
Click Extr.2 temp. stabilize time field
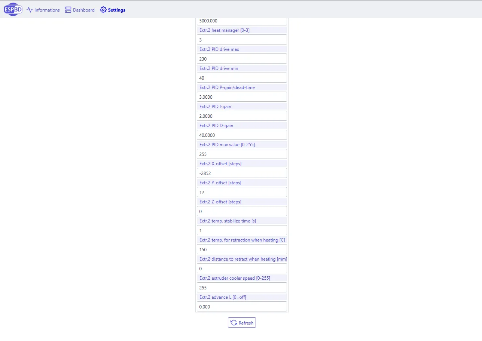pyautogui.click(x=242, y=230)
